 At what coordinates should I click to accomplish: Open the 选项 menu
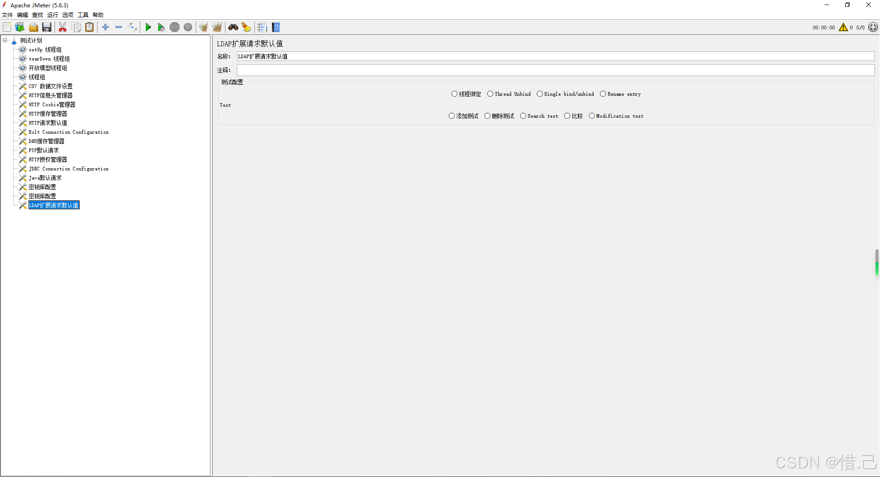pyautogui.click(x=68, y=15)
